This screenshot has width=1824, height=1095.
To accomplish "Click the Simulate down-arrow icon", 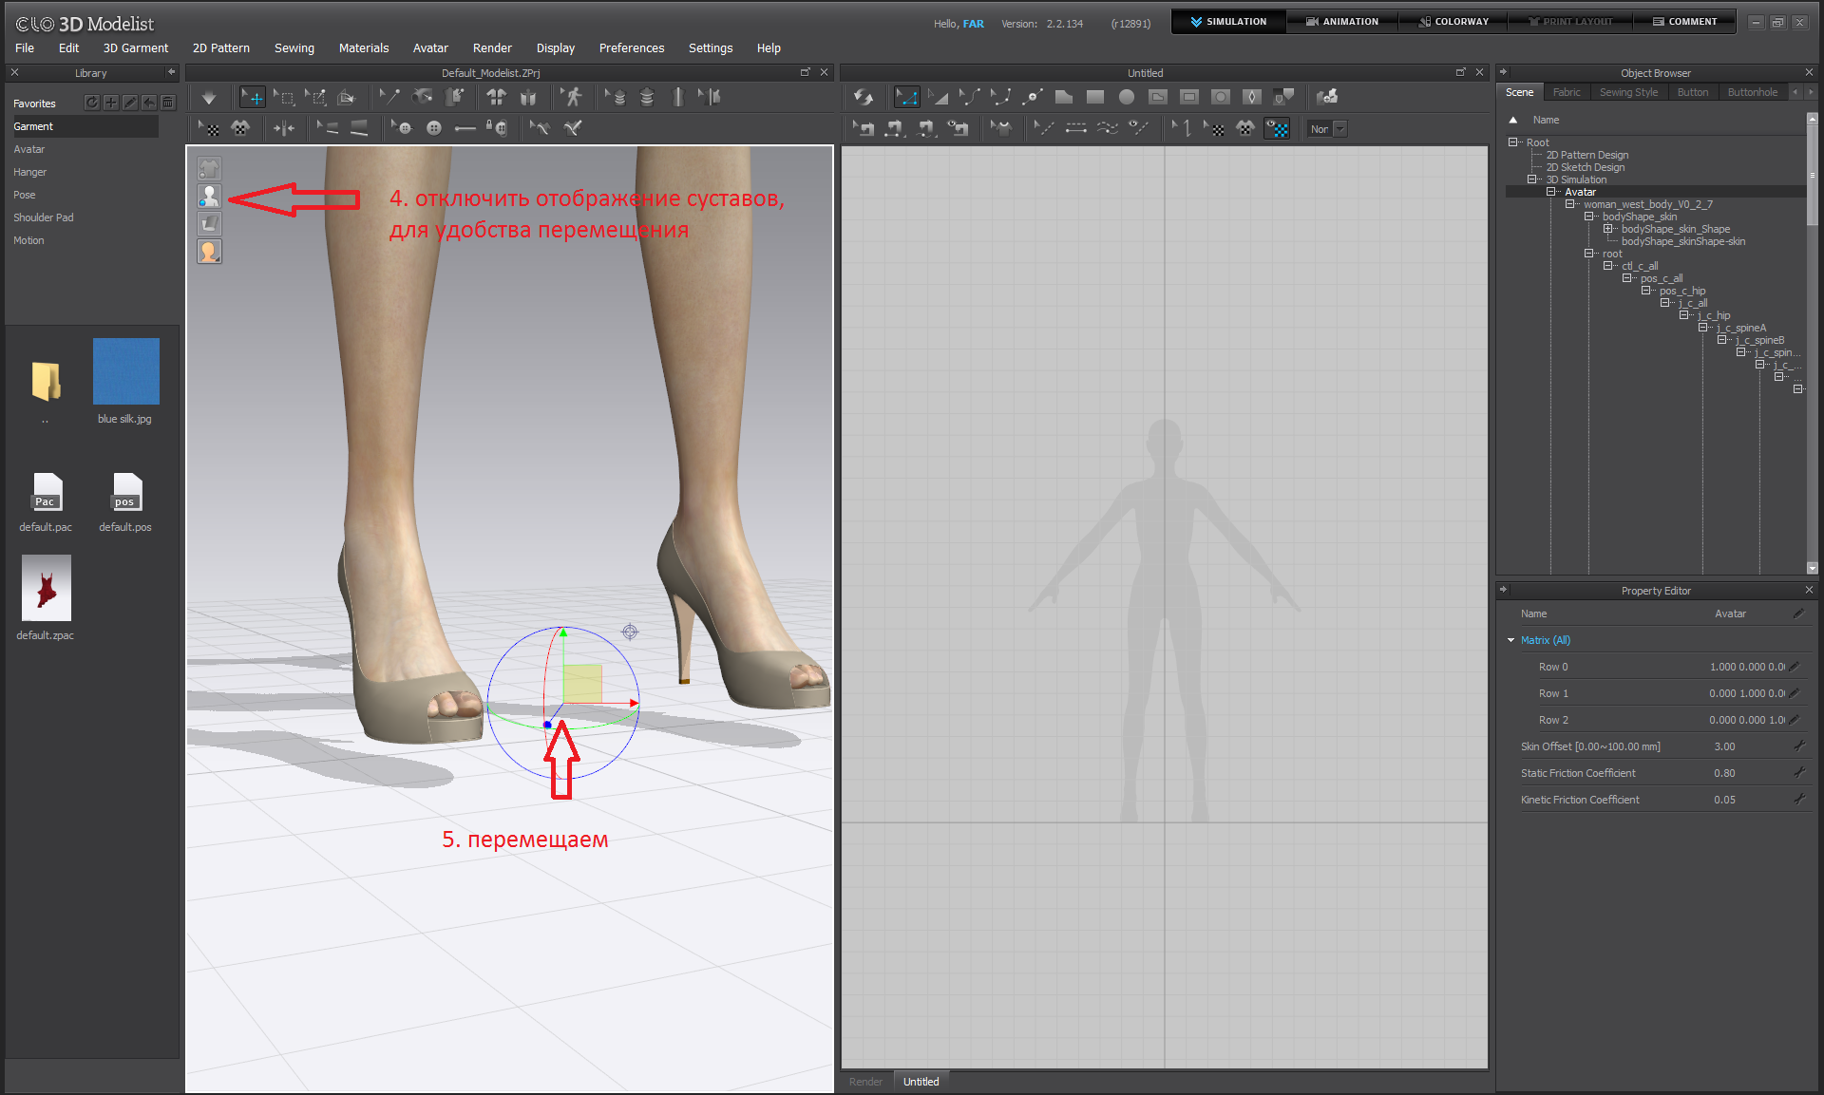I will click(x=209, y=97).
